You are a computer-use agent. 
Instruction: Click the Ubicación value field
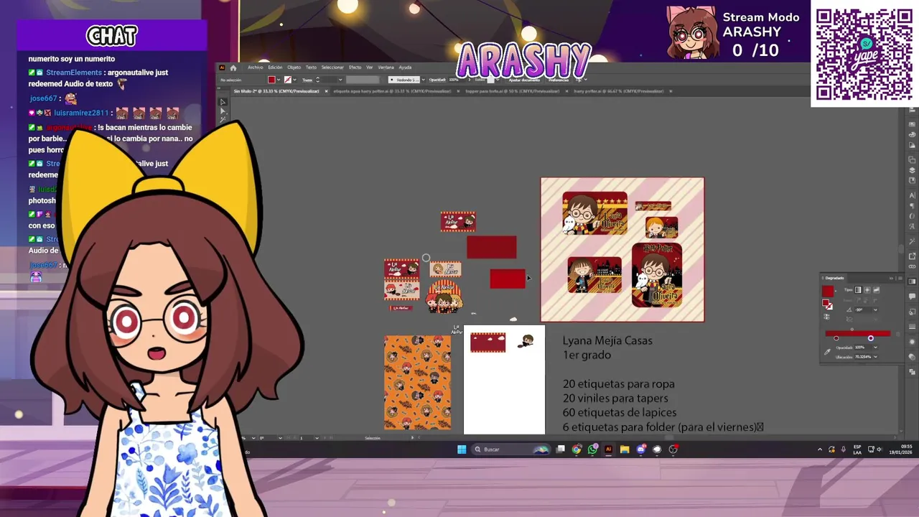point(862,357)
